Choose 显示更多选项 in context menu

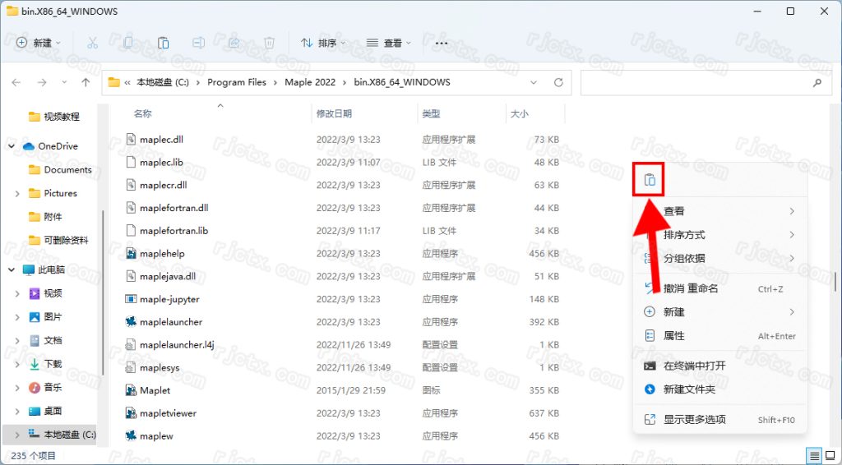(694, 419)
